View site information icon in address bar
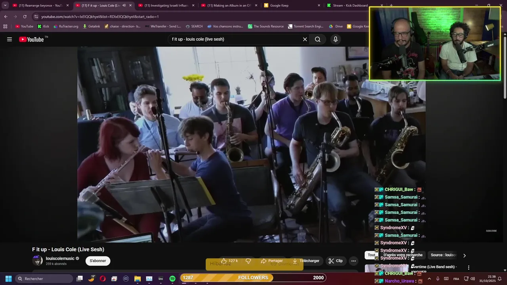Screen dimensions: 507x285 point(36,17)
